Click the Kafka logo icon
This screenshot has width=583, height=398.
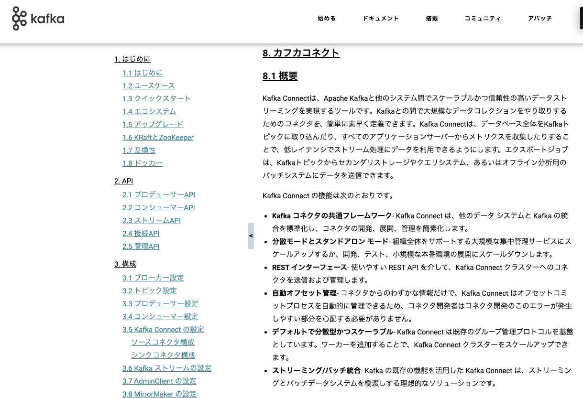click(18, 18)
